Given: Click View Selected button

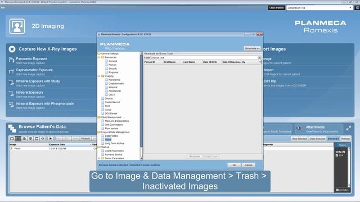Looking at the screenshot, I should 299,139.
